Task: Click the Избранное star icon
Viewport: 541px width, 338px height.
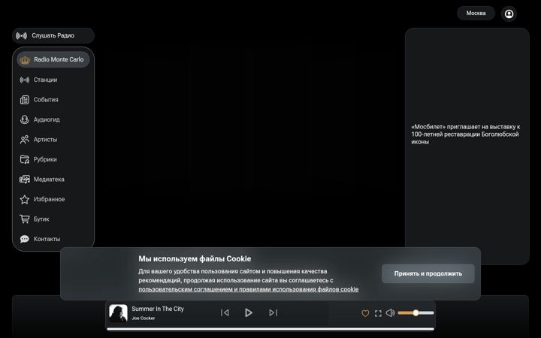Action: 25,199
